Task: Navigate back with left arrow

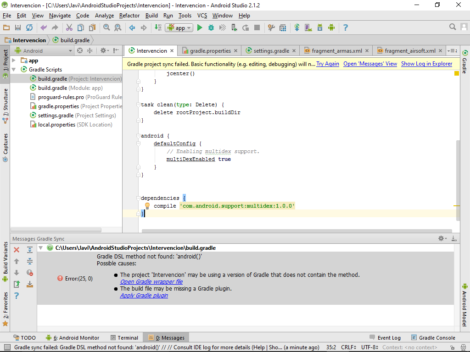Action: pyautogui.click(x=132, y=27)
